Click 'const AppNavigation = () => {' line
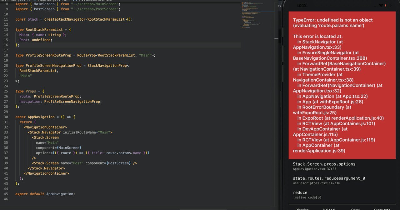The width and height of the screenshot is (400, 210). 45,117
